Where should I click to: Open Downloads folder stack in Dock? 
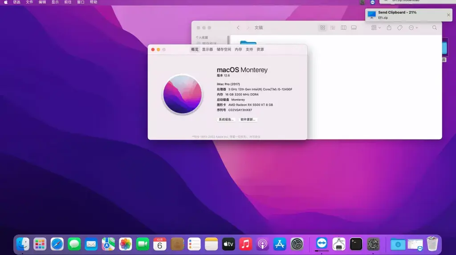click(398, 244)
